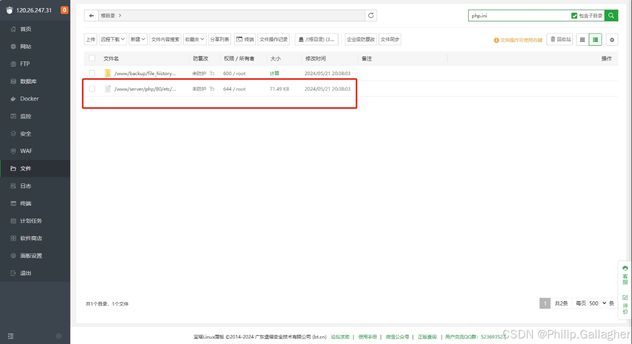Click the refresh icon on the path bar
This screenshot has width=632, height=344.
(370, 15)
